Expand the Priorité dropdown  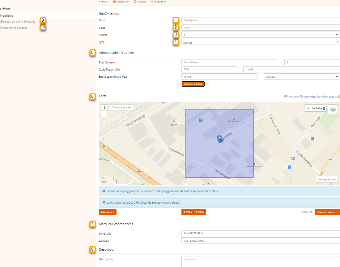(x=260, y=35)
